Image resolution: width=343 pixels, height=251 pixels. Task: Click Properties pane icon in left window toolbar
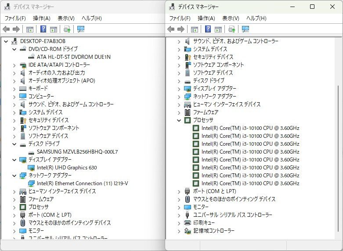click(x=54, y=29)
